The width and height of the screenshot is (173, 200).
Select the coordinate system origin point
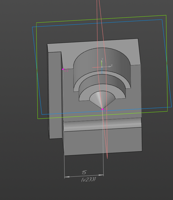tap(102, 67)
